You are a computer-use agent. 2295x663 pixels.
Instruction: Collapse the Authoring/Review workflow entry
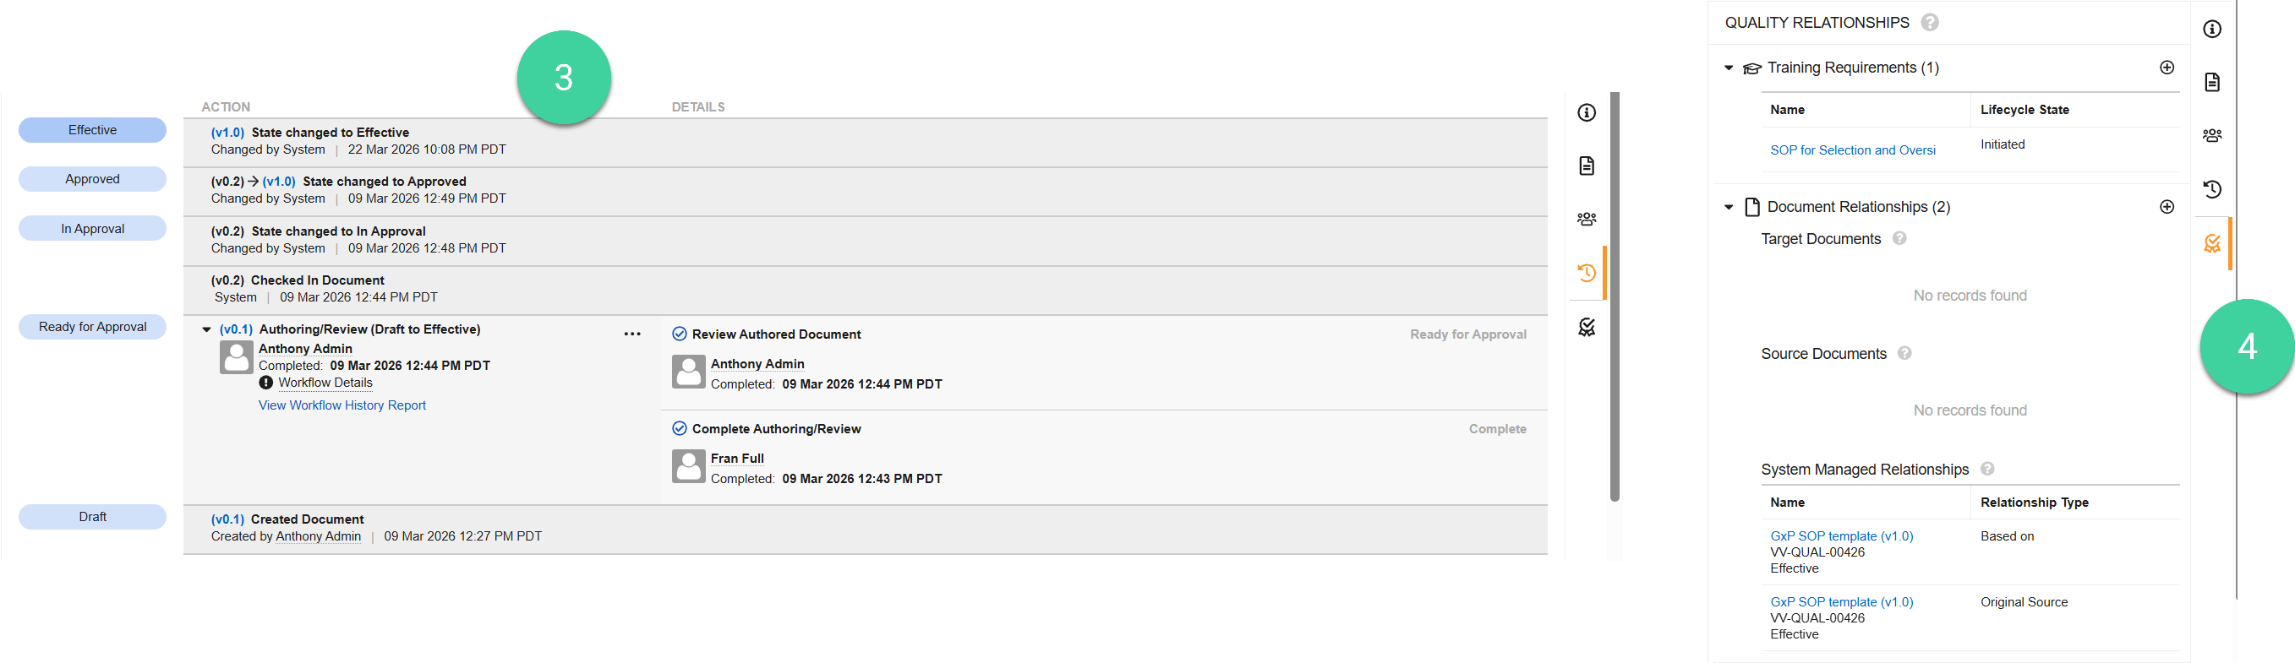pyautogui.click(x=207, y=329)
